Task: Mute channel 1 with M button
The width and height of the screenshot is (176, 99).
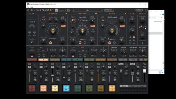Action: [29, 64]
